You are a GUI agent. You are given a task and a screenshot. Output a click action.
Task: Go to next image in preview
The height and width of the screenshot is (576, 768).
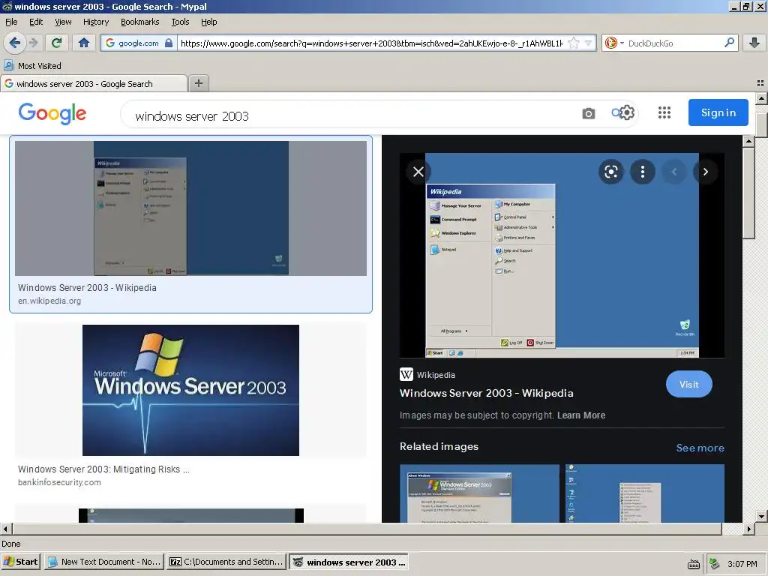pyautogui.click(x=705, y=172)
